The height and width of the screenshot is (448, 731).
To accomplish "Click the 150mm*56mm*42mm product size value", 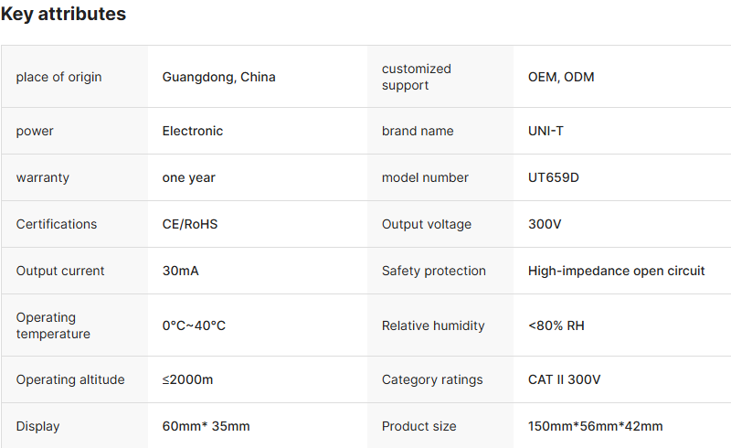I will click(595, 426).
